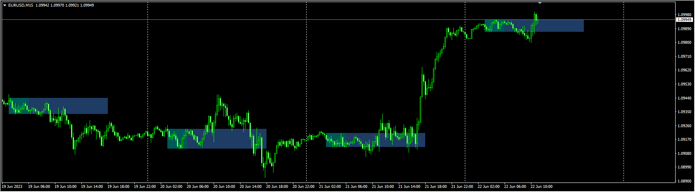Image resolution: width=695 pixels, height=192 pixels.
Task: Click the 19 Jun 22:00 time label
Action: (x=145, y=187)
